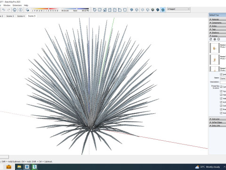Switch to the Top view icon
This screenshot has width=226, height=170.
click(x=100, y=10)
